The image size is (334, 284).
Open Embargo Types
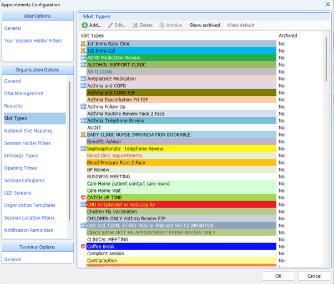(21, 156)
